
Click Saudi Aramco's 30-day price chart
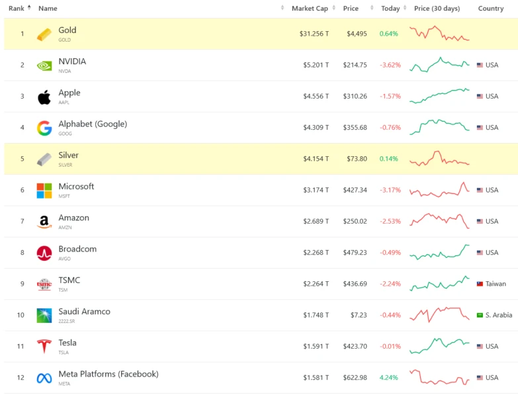click(x=439, y=315)
